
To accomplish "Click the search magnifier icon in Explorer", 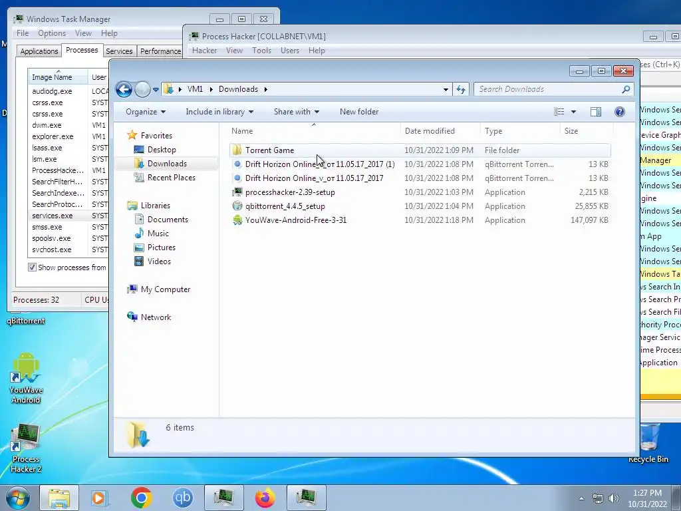I will point(626,89).
